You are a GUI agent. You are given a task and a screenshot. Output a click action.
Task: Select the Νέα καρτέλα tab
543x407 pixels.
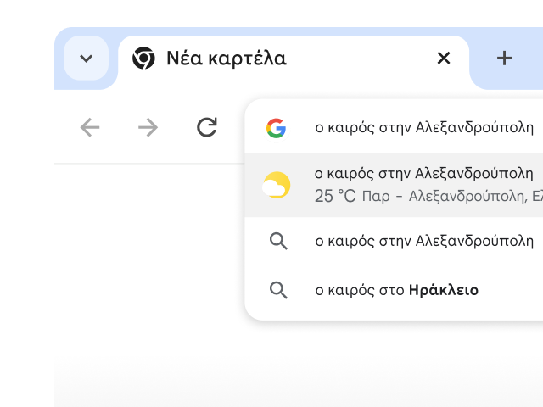(226, 59)
